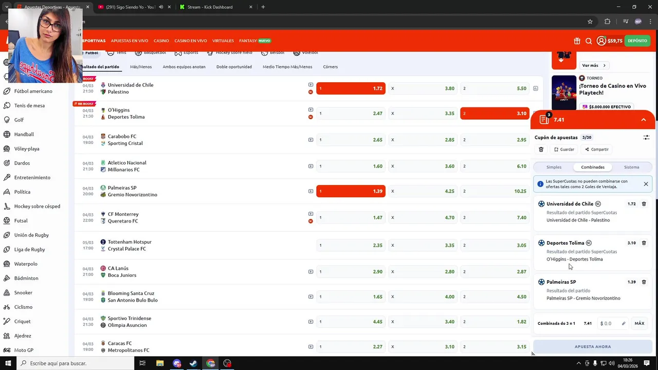This screenshot has width=658, height=370.
Task: Select Dardos sport icon in sidebar
Action: tap(7, 163)
